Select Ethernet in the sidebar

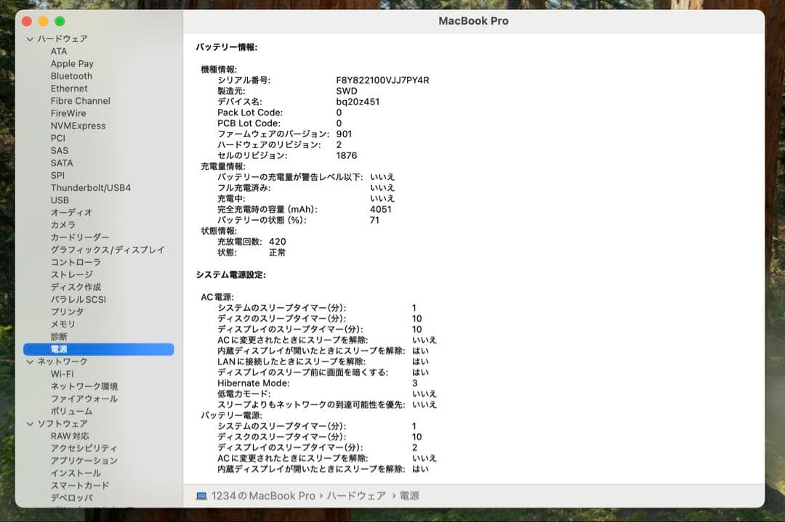pos(69,89)
